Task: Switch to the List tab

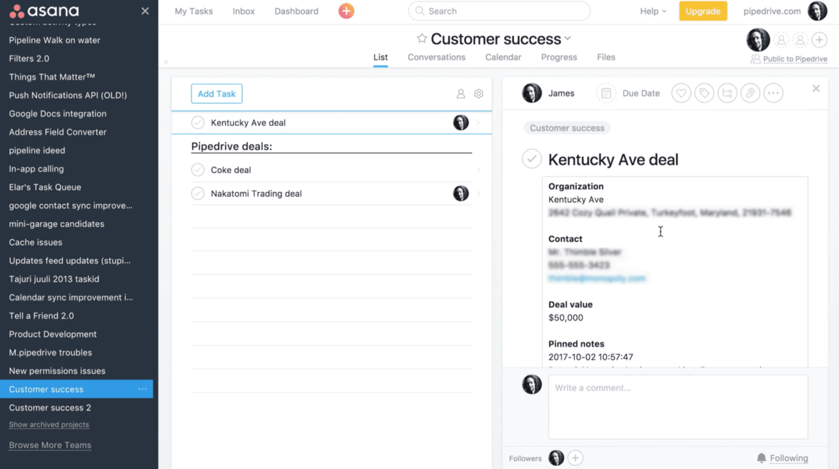Action: point(380,57)
